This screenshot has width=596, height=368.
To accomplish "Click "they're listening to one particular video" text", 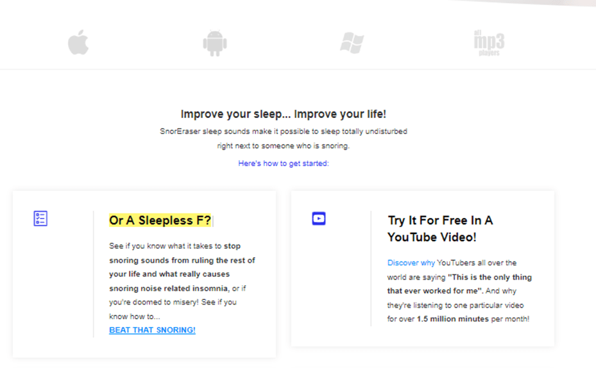I will tap(459, 305).
